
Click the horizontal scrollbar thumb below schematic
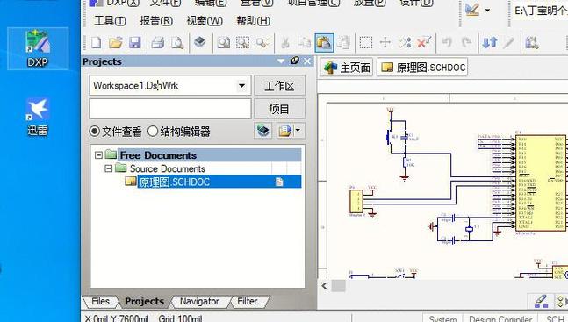point(339,286)
